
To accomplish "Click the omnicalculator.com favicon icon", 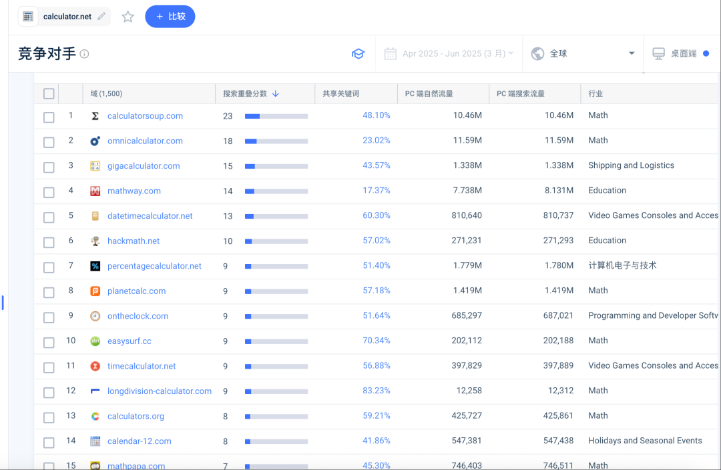I will click(95, 141).
